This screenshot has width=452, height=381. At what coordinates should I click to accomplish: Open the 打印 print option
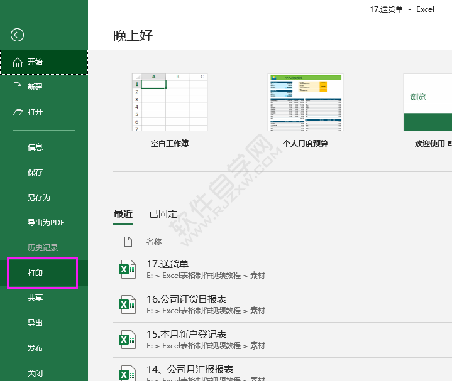(44, 272)
